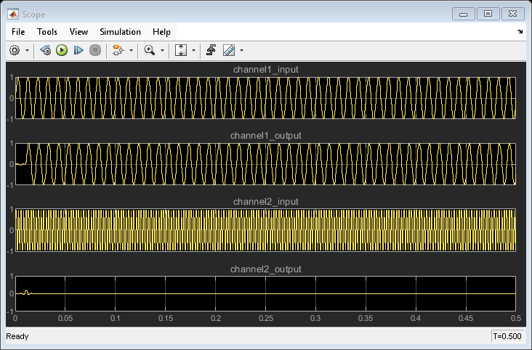The width and height of the screenshot is (532, 350).
Task: Click the Scale Axes Limits icon
Action: point(182,51)
